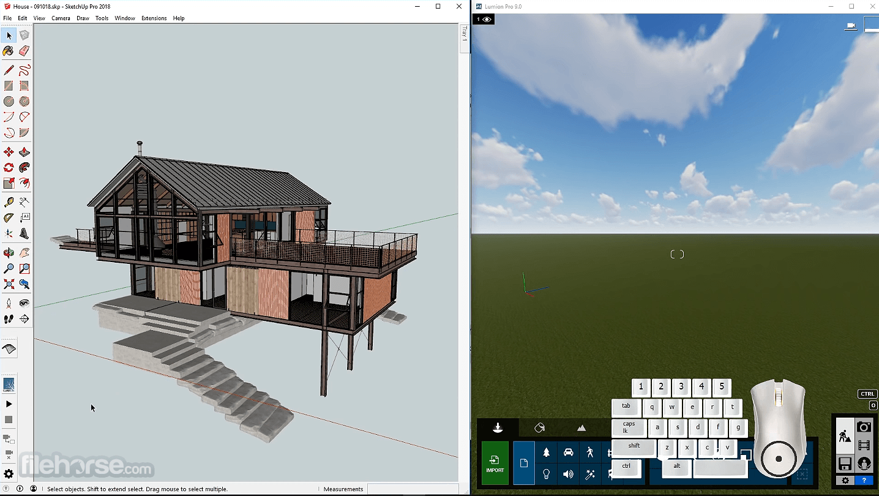Image resolution: width=879 pixels, height=496 pixels.
Task: Stop LiveSync with the stop button
Action: 9,420
